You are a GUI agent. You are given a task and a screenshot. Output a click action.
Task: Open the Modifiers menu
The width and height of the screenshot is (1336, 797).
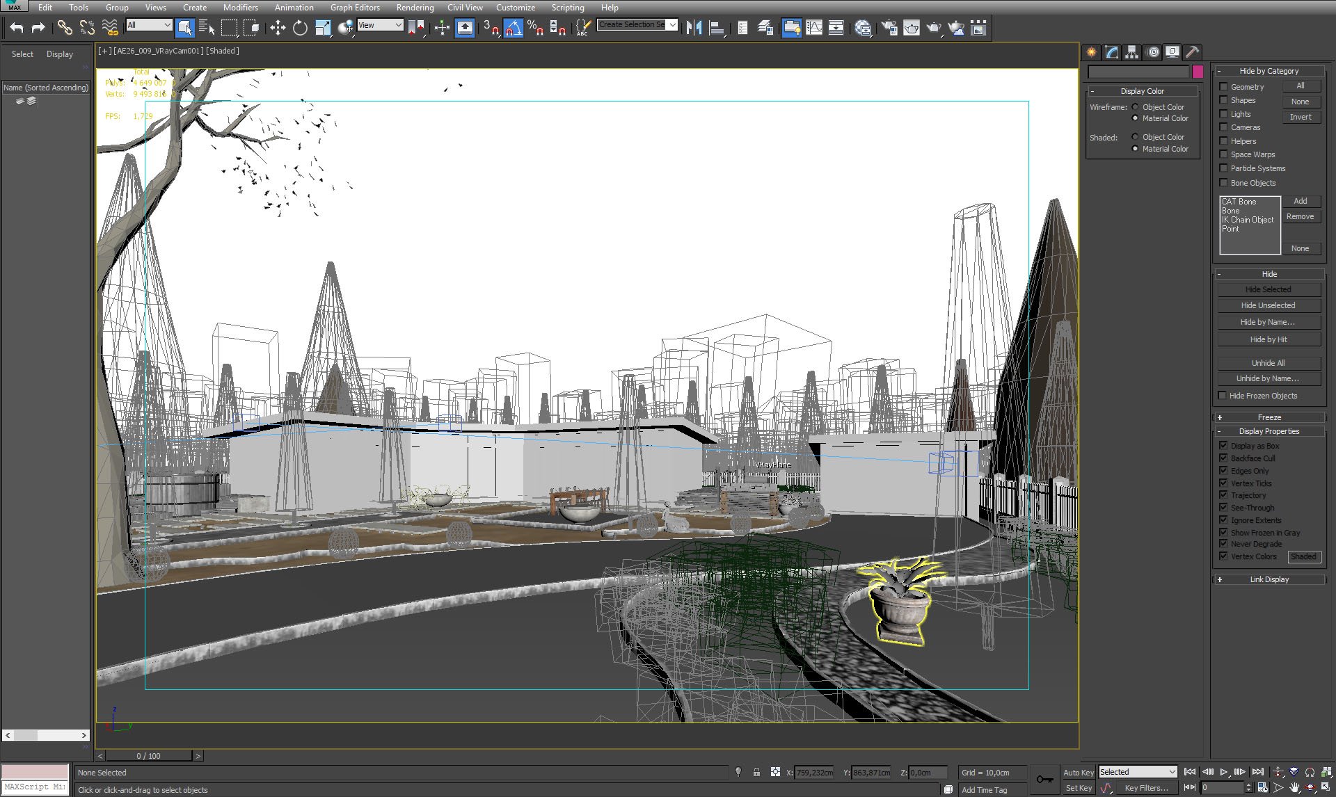point(240,8)
